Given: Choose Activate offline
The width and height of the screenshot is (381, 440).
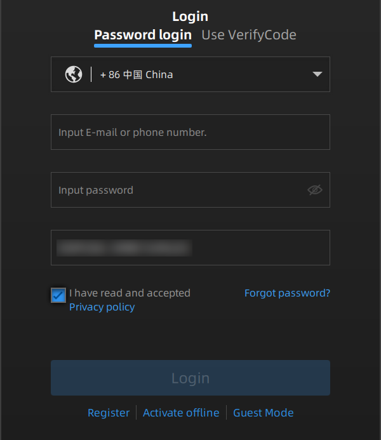Looking at the screenshot, I should 181,413.
